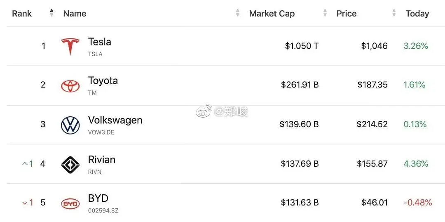Open the Volkswagen company link

tap(115, 120)
